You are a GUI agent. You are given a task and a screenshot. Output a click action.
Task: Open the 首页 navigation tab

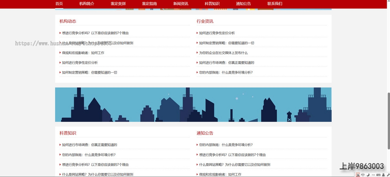coord(59,4)
